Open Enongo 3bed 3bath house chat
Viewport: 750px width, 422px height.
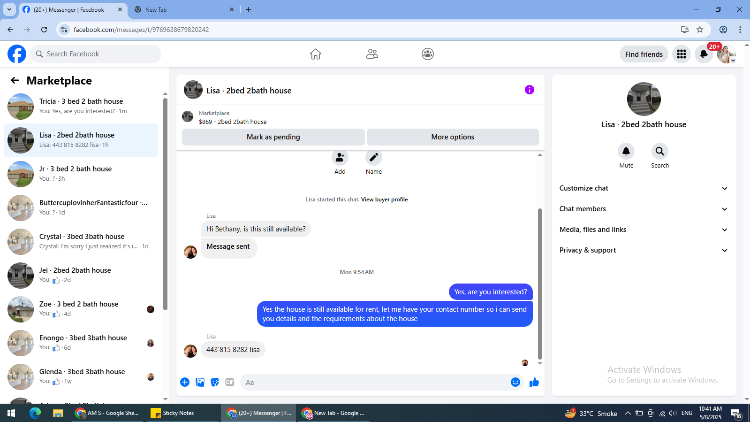(81, 343)
